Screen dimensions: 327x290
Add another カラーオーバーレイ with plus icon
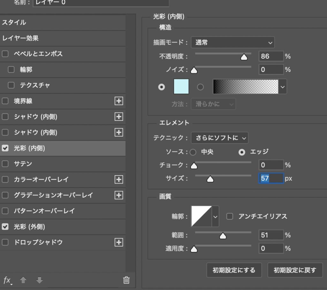pos(119,180)
